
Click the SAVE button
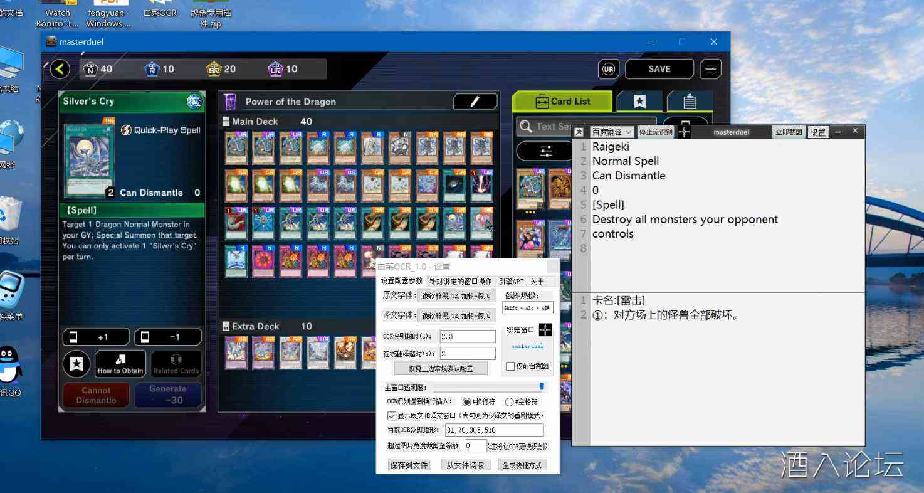click(x=659, y=69)
